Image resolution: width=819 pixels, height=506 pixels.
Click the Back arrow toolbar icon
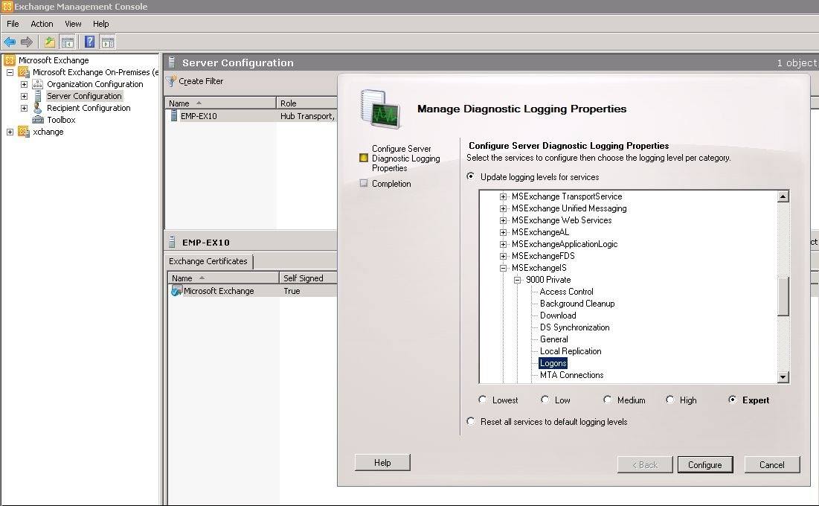point(10,42)
